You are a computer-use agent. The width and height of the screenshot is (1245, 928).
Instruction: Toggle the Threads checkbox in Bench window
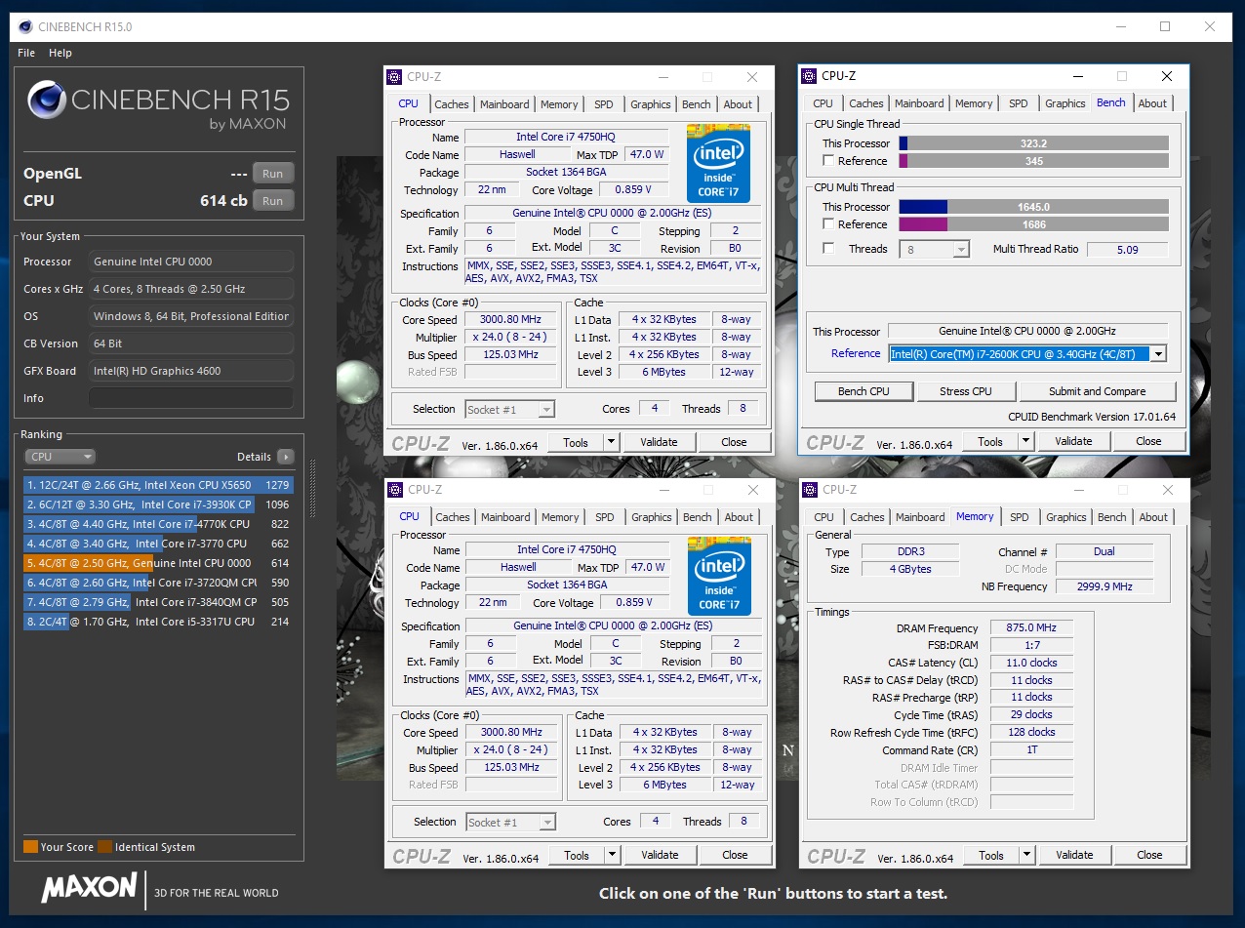[x=828, y=249]
